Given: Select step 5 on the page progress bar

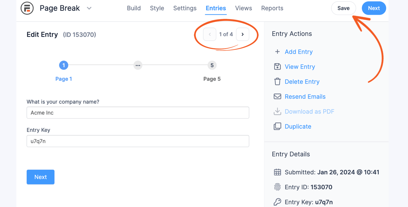Looking at the screenshot, I should tap(212, 65).
